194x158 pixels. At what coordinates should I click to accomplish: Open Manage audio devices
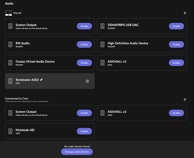click(x=77, y=152)
